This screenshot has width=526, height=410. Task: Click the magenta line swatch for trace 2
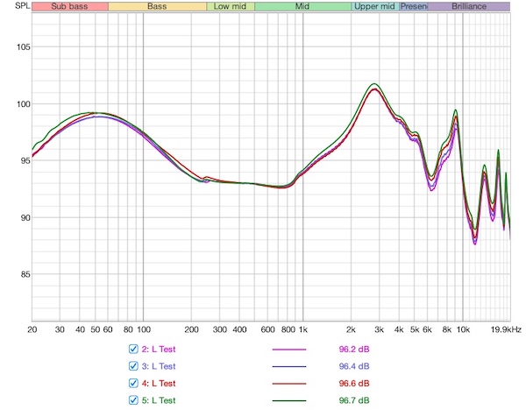289,350
